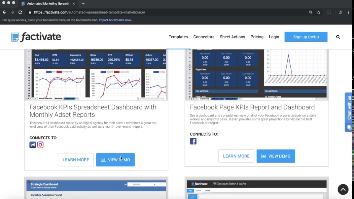Image resolution: width=354 pixels, height=199 pixels.
Task: Click the Facebook KPIs dashboard preview image
Action: click(96, 75)
